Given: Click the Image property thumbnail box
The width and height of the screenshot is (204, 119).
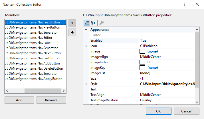Looking at the screenshot, I should click(x=142, y=51).
